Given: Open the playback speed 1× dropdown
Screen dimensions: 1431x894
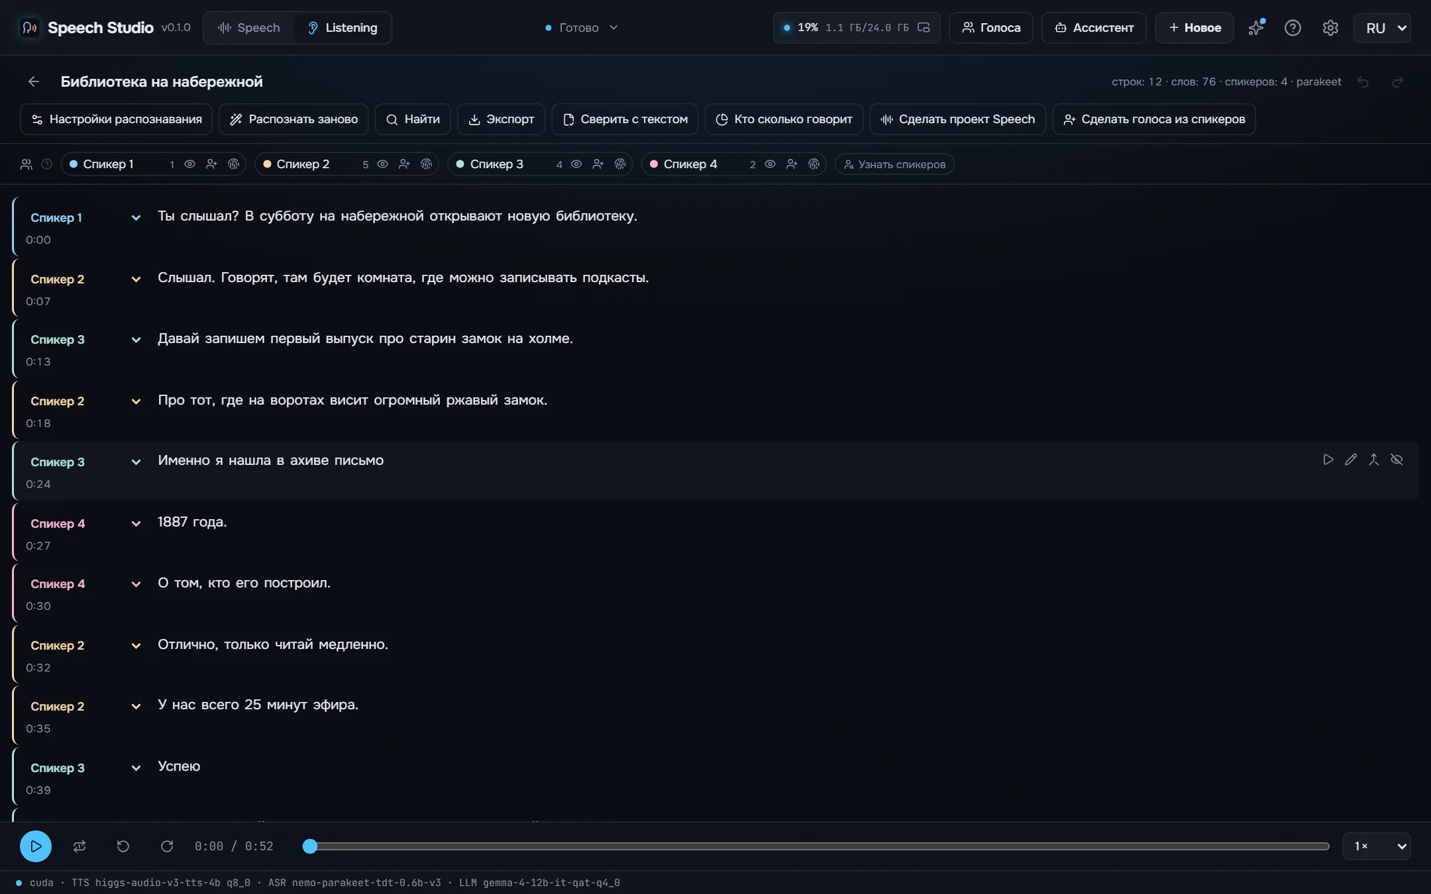Looking at the screenshot, I should point(1377,846).
